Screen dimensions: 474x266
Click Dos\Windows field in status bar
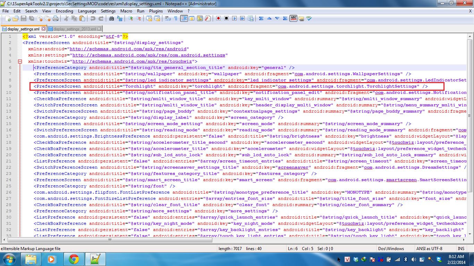tap(391, 249)
